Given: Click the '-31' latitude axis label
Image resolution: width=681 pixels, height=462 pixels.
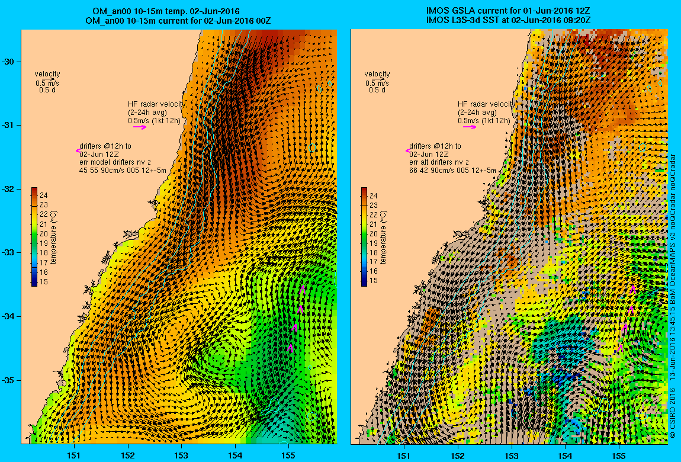Looking at the screenshot, I should (x=7, y=126).
